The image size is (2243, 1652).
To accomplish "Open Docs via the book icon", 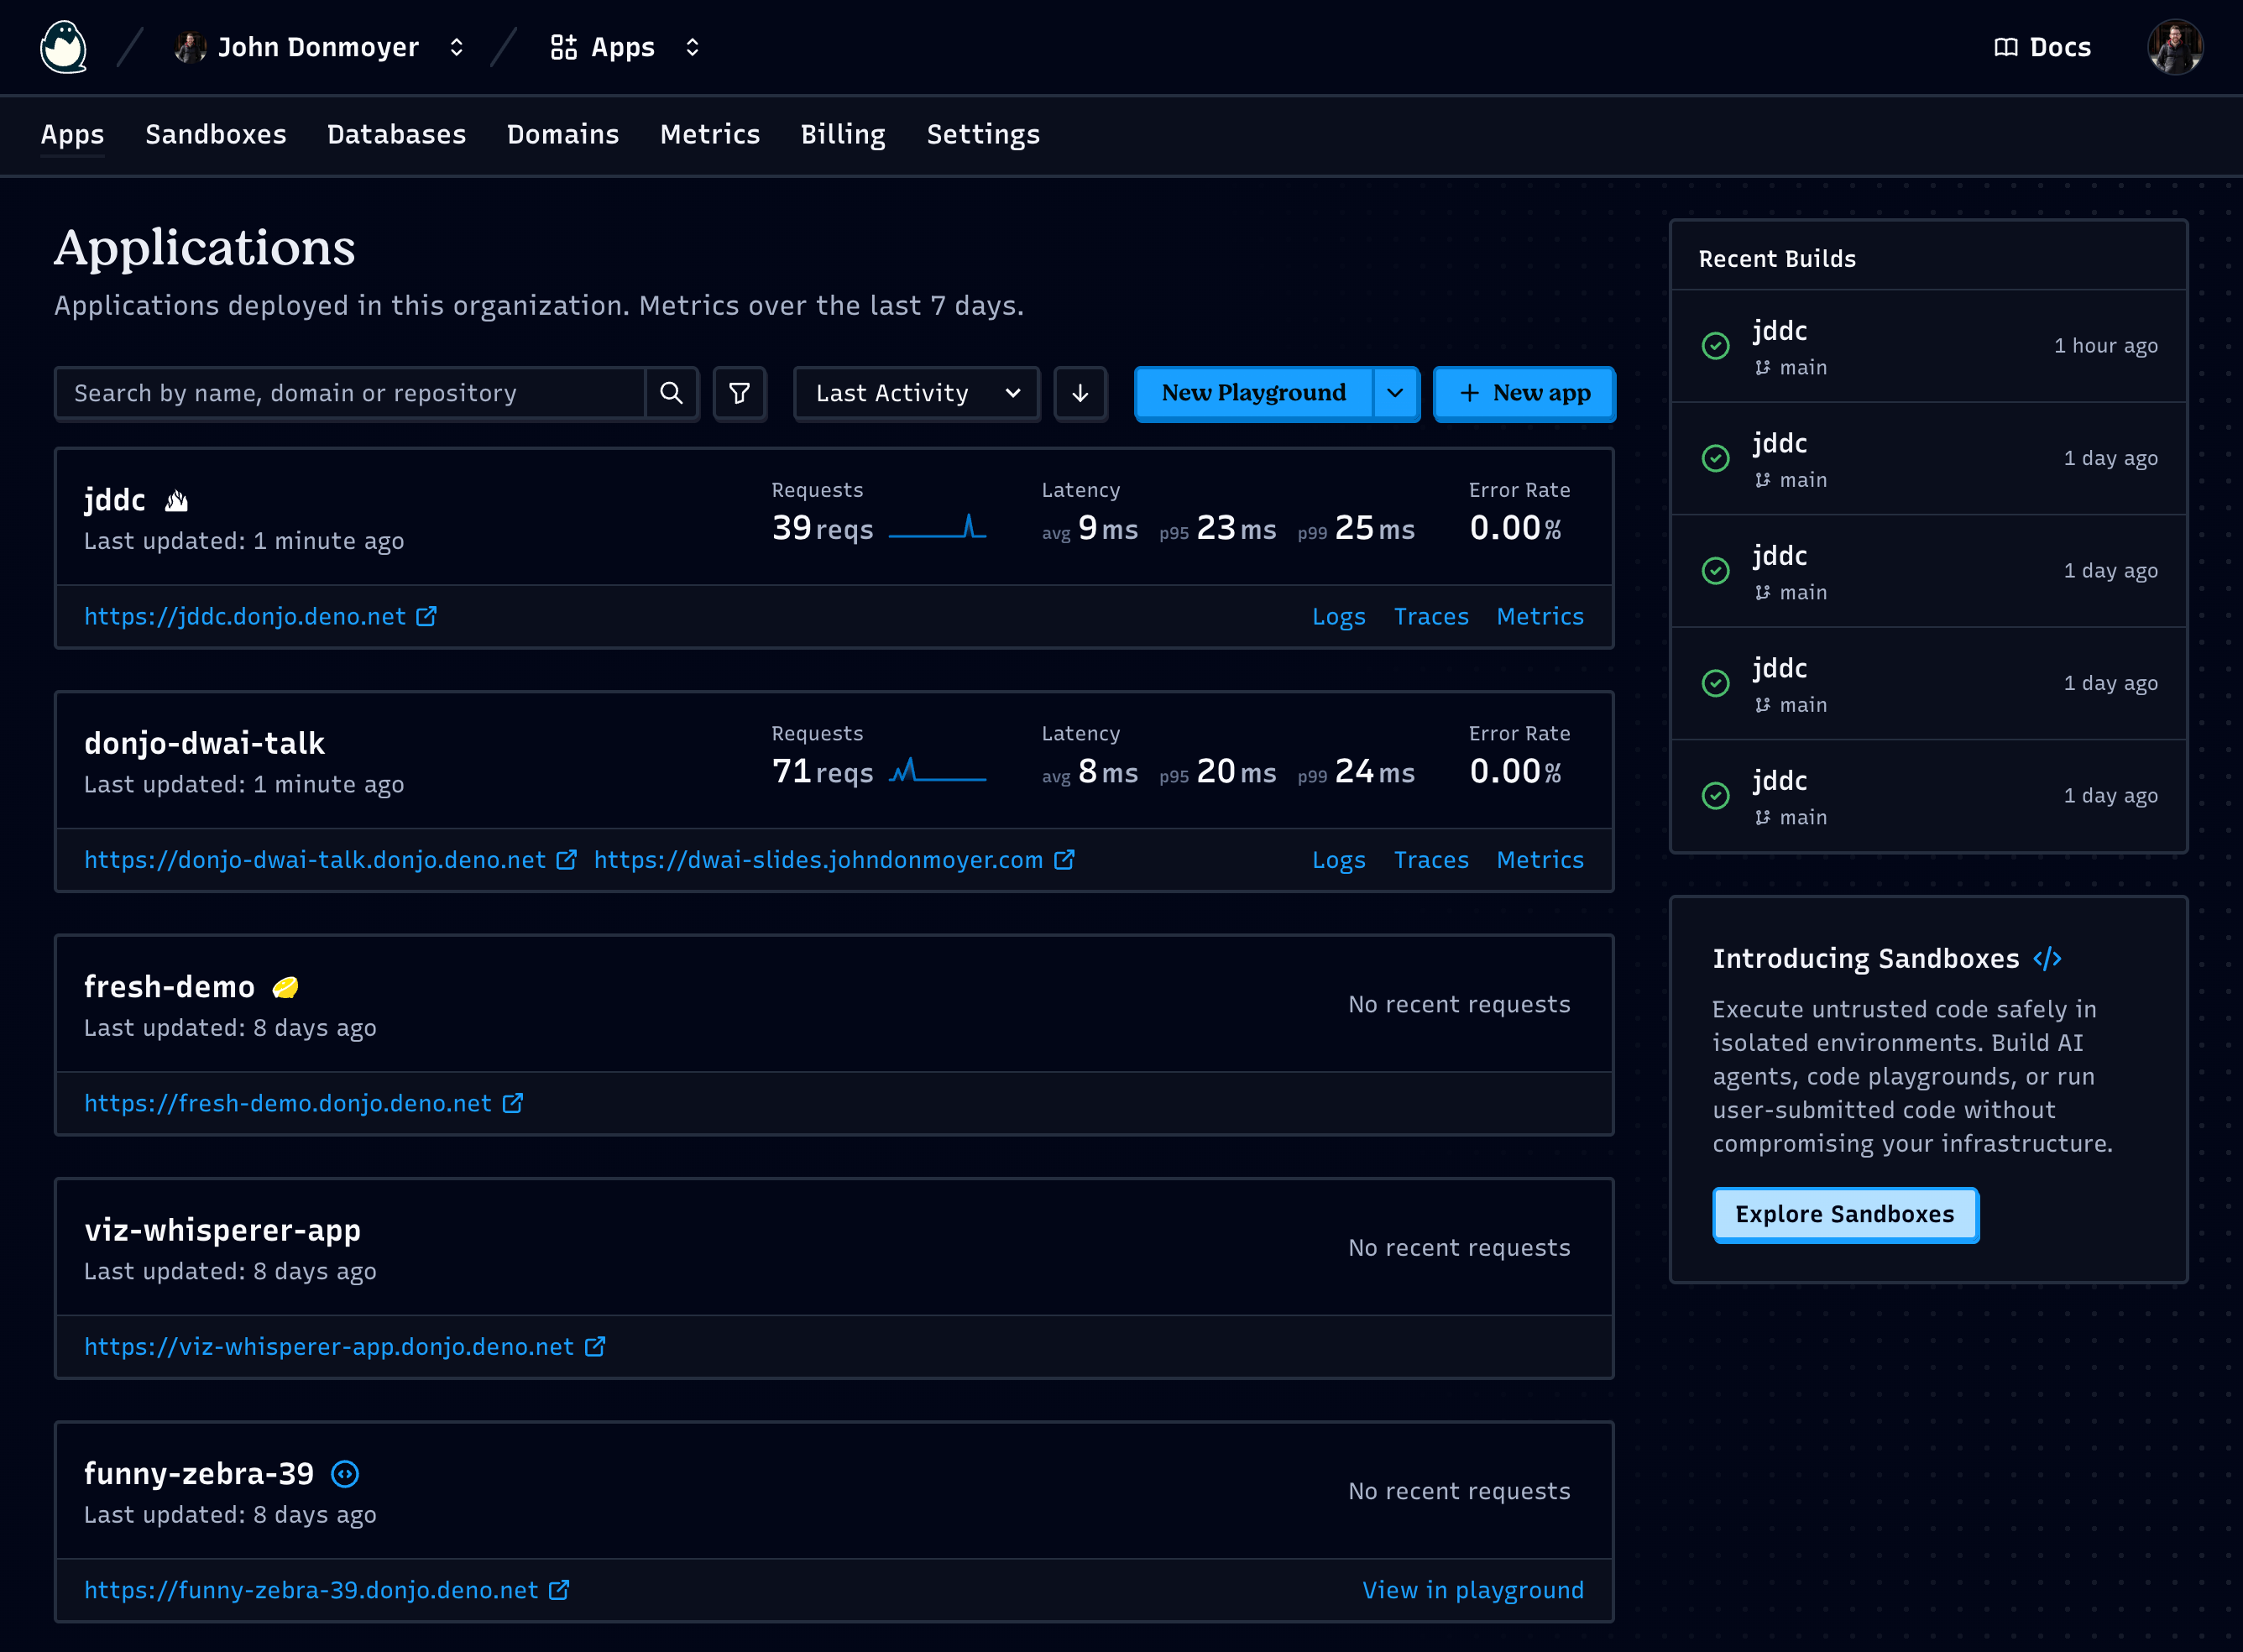I will [2005, 46].
